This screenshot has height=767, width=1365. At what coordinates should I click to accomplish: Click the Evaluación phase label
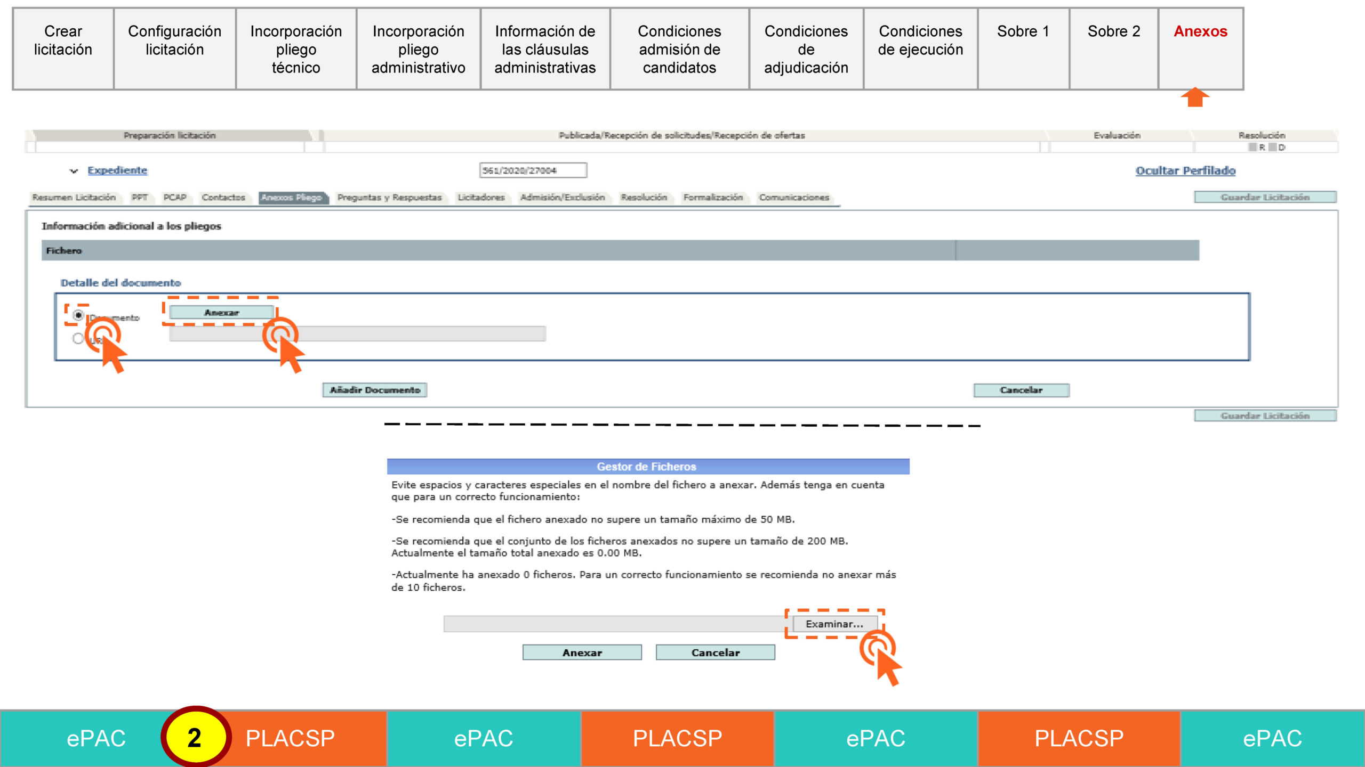tap(1117, 135)
